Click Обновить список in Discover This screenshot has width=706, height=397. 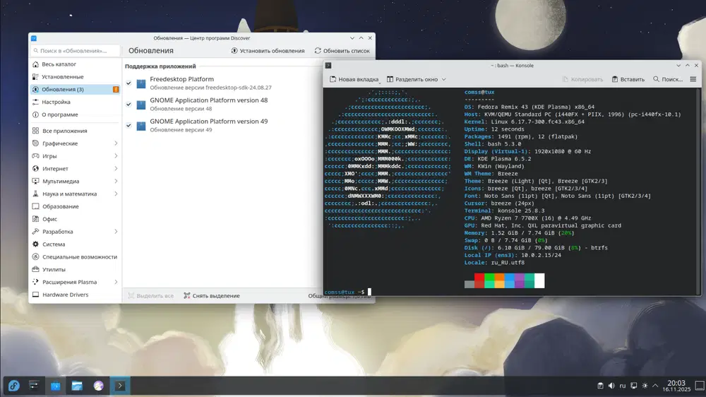coord(342,51)
